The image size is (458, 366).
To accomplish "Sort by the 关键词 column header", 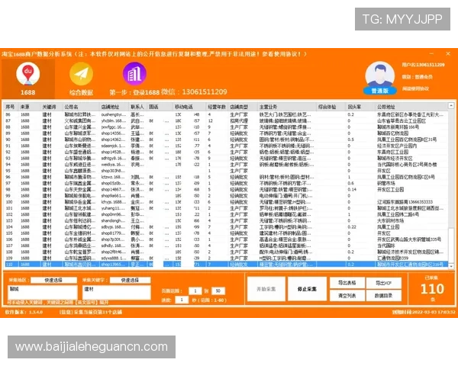I will coord(51,107).
